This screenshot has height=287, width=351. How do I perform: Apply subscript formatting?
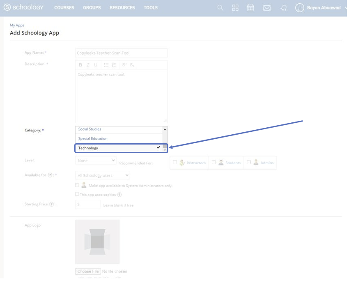[132, 65]
